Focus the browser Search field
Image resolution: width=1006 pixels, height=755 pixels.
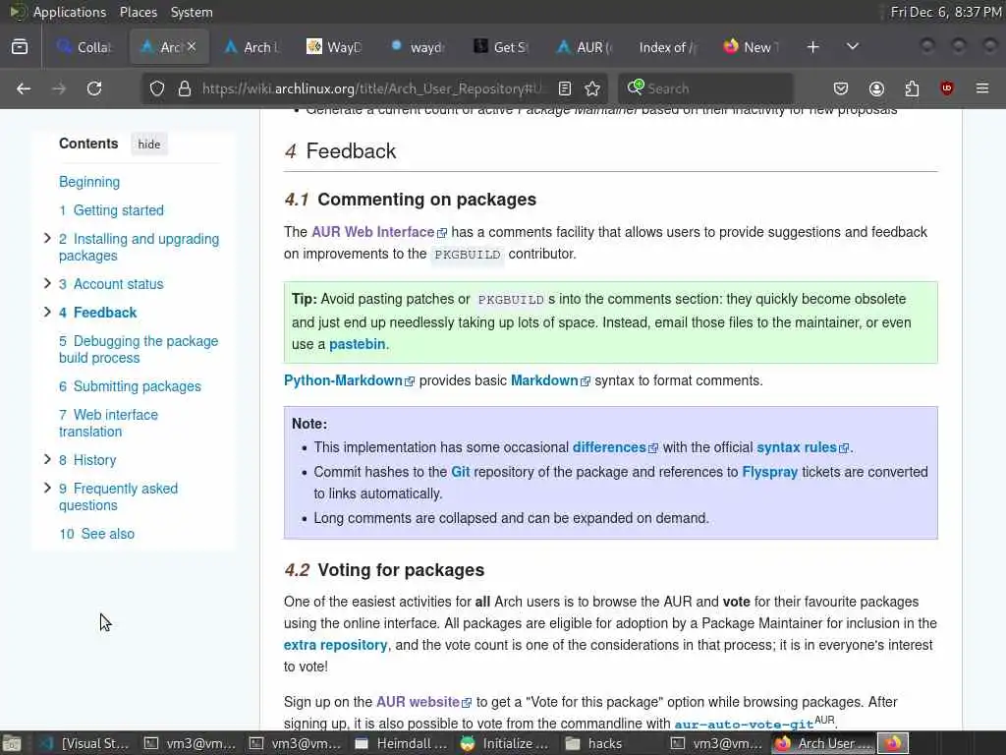[x=705, y=88]
